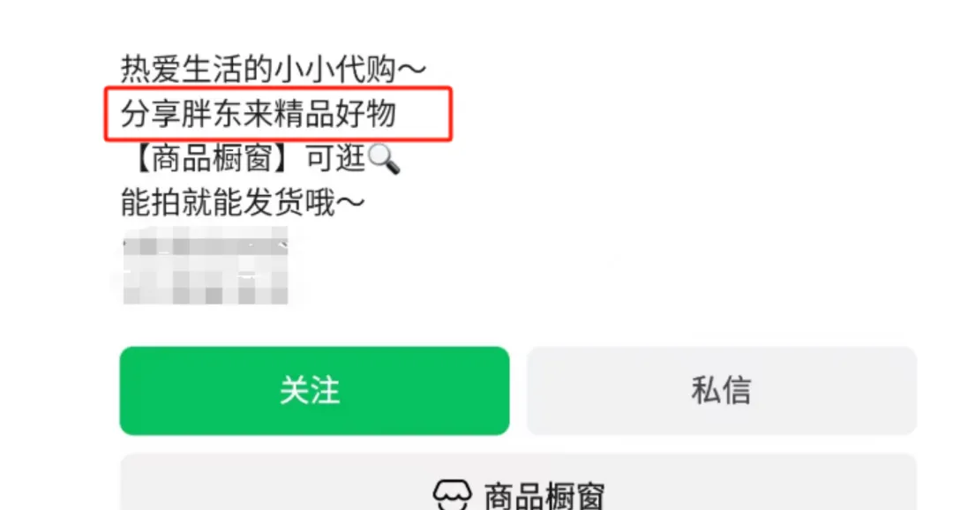Click the shop icon beside 商品橱窗
The image size is (953, 510).
pyautogui.click(x=452, y=495)
